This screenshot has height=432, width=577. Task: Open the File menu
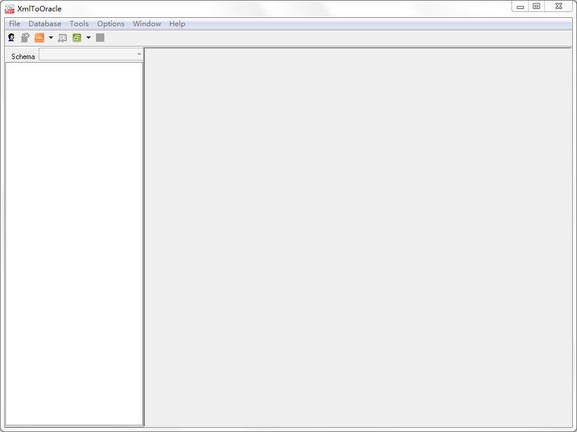coord(14,24)
